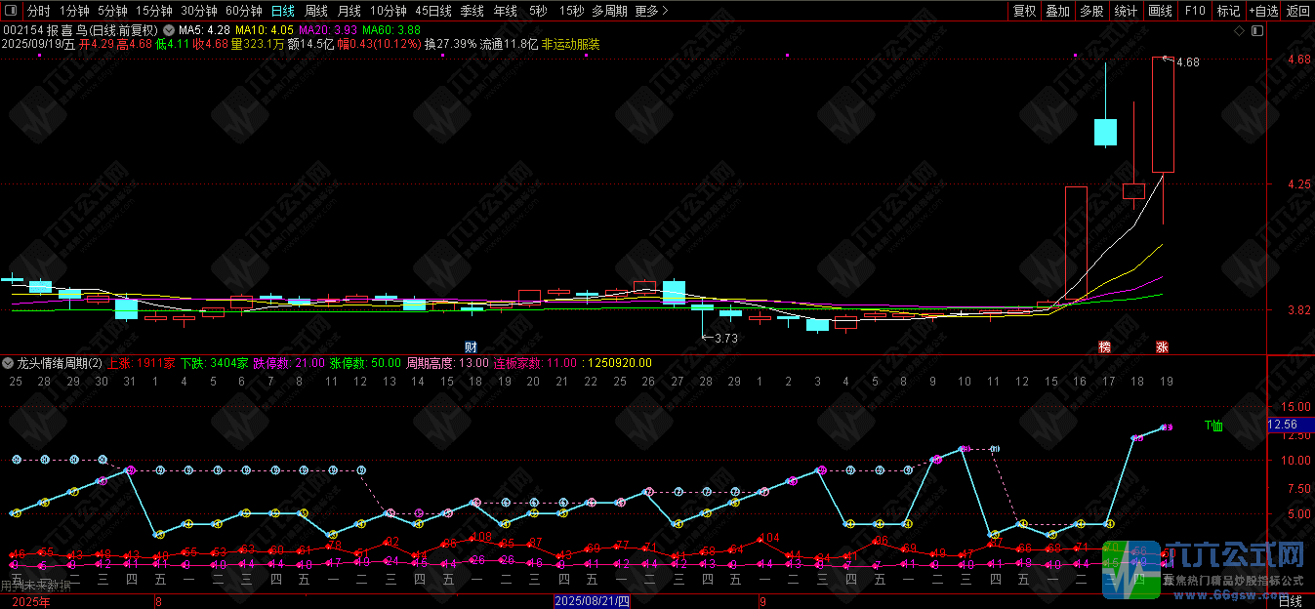
Task: Add stock via +自选 button
Action: coord(1262,11)
